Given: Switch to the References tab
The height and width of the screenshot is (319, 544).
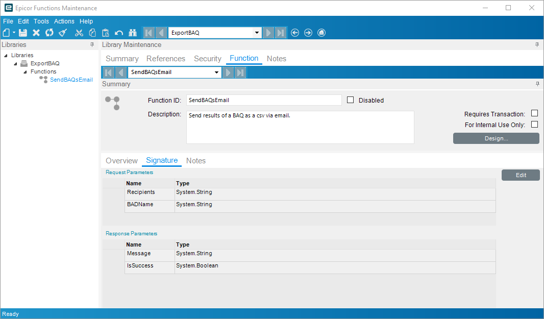Looking at the screenshot, I should (x=166, y=59).
